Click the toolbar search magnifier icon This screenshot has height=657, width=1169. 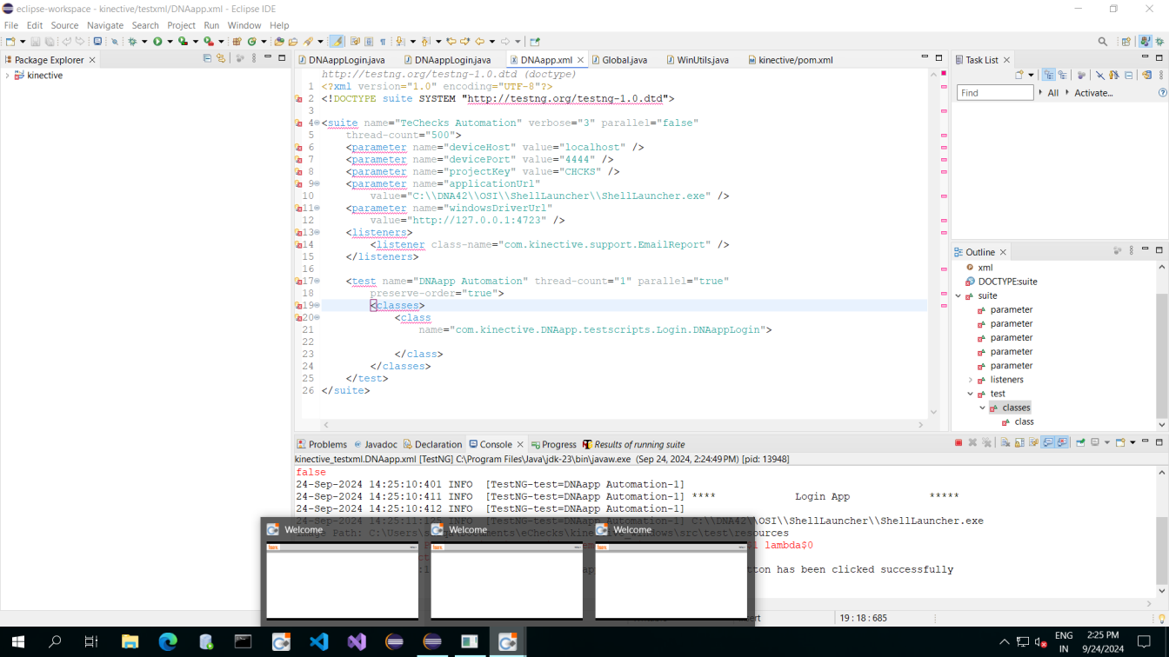tap(1103, 41)
